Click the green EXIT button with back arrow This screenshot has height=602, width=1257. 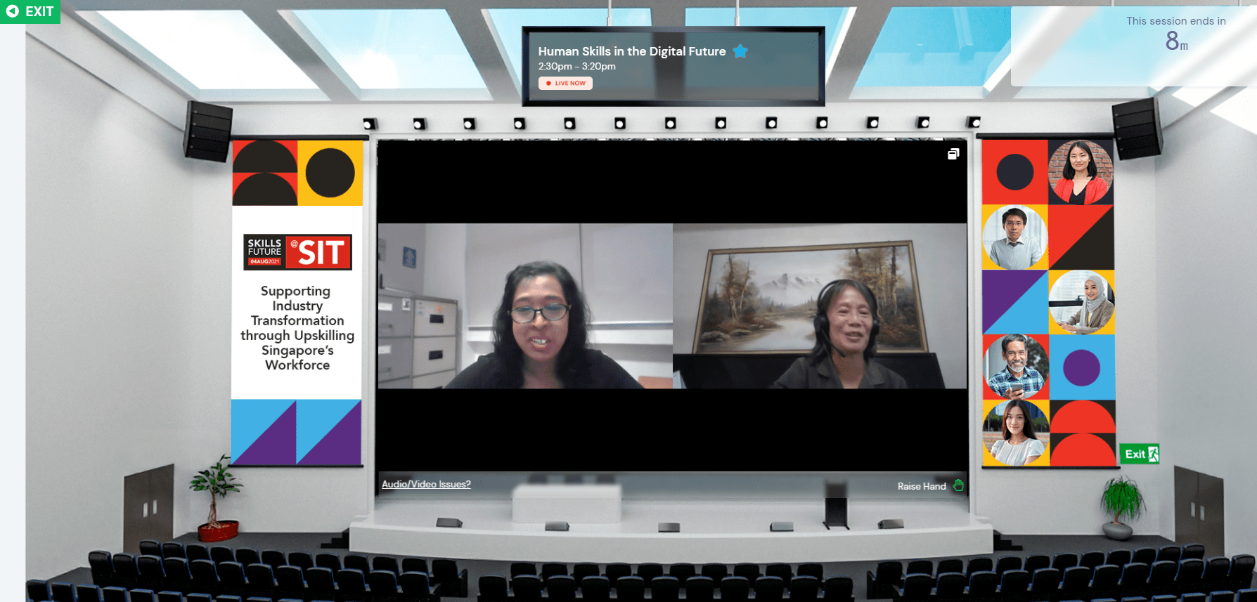[x=30, y=11]
